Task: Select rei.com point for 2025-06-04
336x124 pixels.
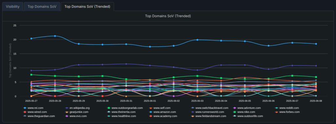Action: point(221,41)
